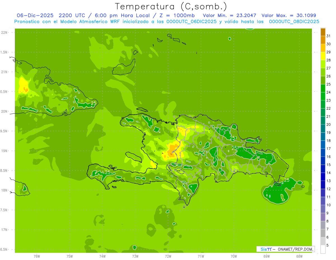336x260 pixels.
Task: Click the "74W" longitude axis label
Action: [x=102, y=256]
